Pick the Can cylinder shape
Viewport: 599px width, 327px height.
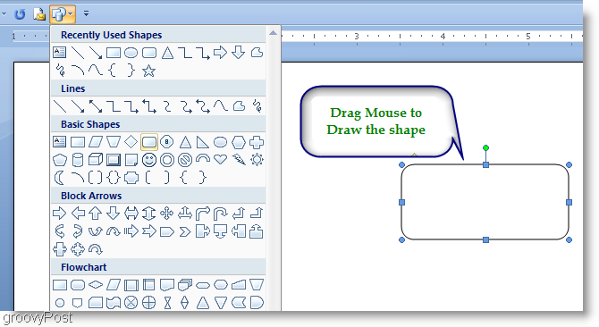tap(78, 160)
